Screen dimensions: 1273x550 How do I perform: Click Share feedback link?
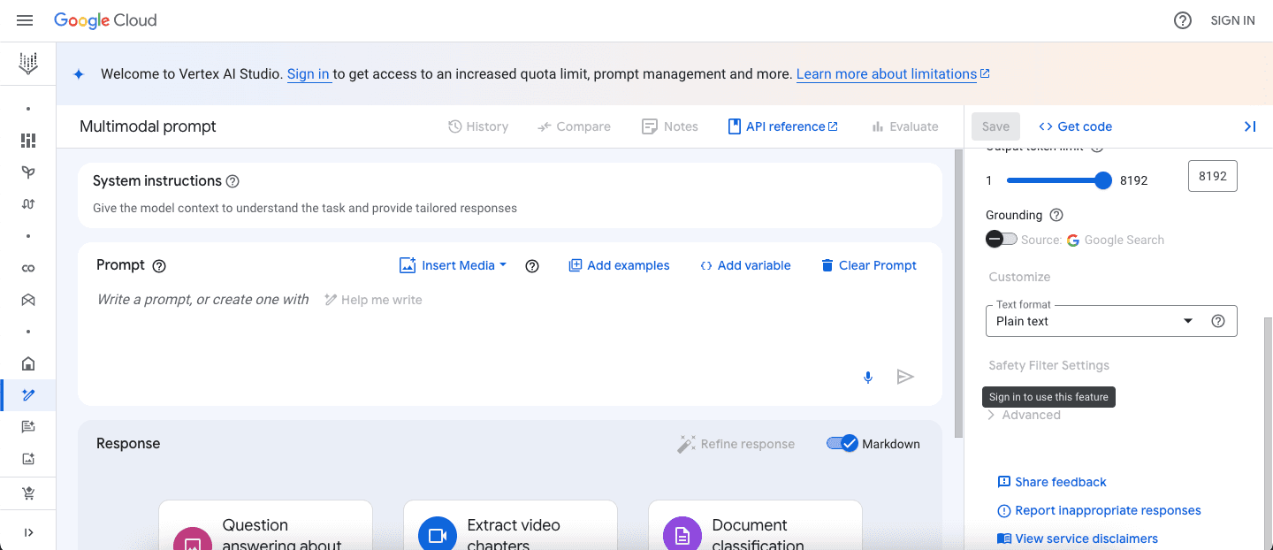(1052, 482)
